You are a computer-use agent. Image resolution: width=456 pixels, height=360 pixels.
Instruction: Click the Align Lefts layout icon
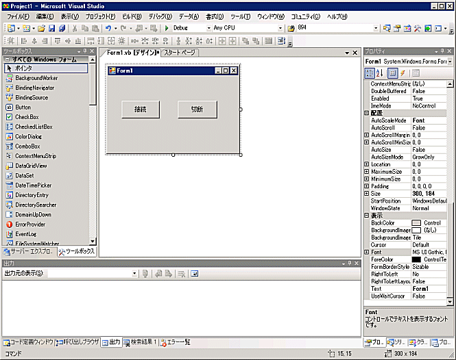pyautogui.click(x=24, y=41)
